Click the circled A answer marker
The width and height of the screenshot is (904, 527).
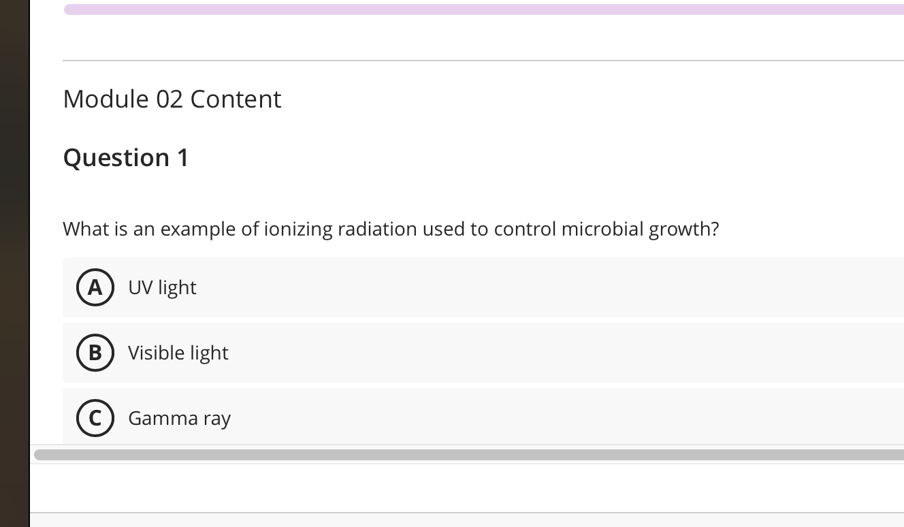(95, 287)
